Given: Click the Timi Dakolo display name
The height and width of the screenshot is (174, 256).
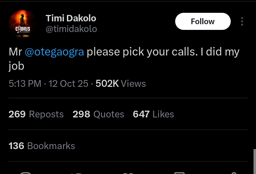Looking at the screenshot, I should 71,18.
